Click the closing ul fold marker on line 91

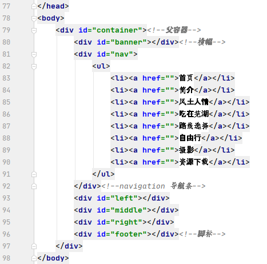pos(34,174)
